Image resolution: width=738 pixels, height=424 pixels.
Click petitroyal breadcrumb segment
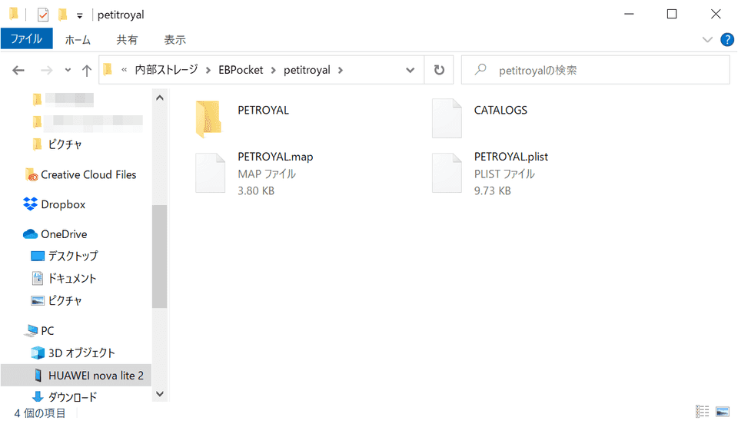tap(307, 70)
